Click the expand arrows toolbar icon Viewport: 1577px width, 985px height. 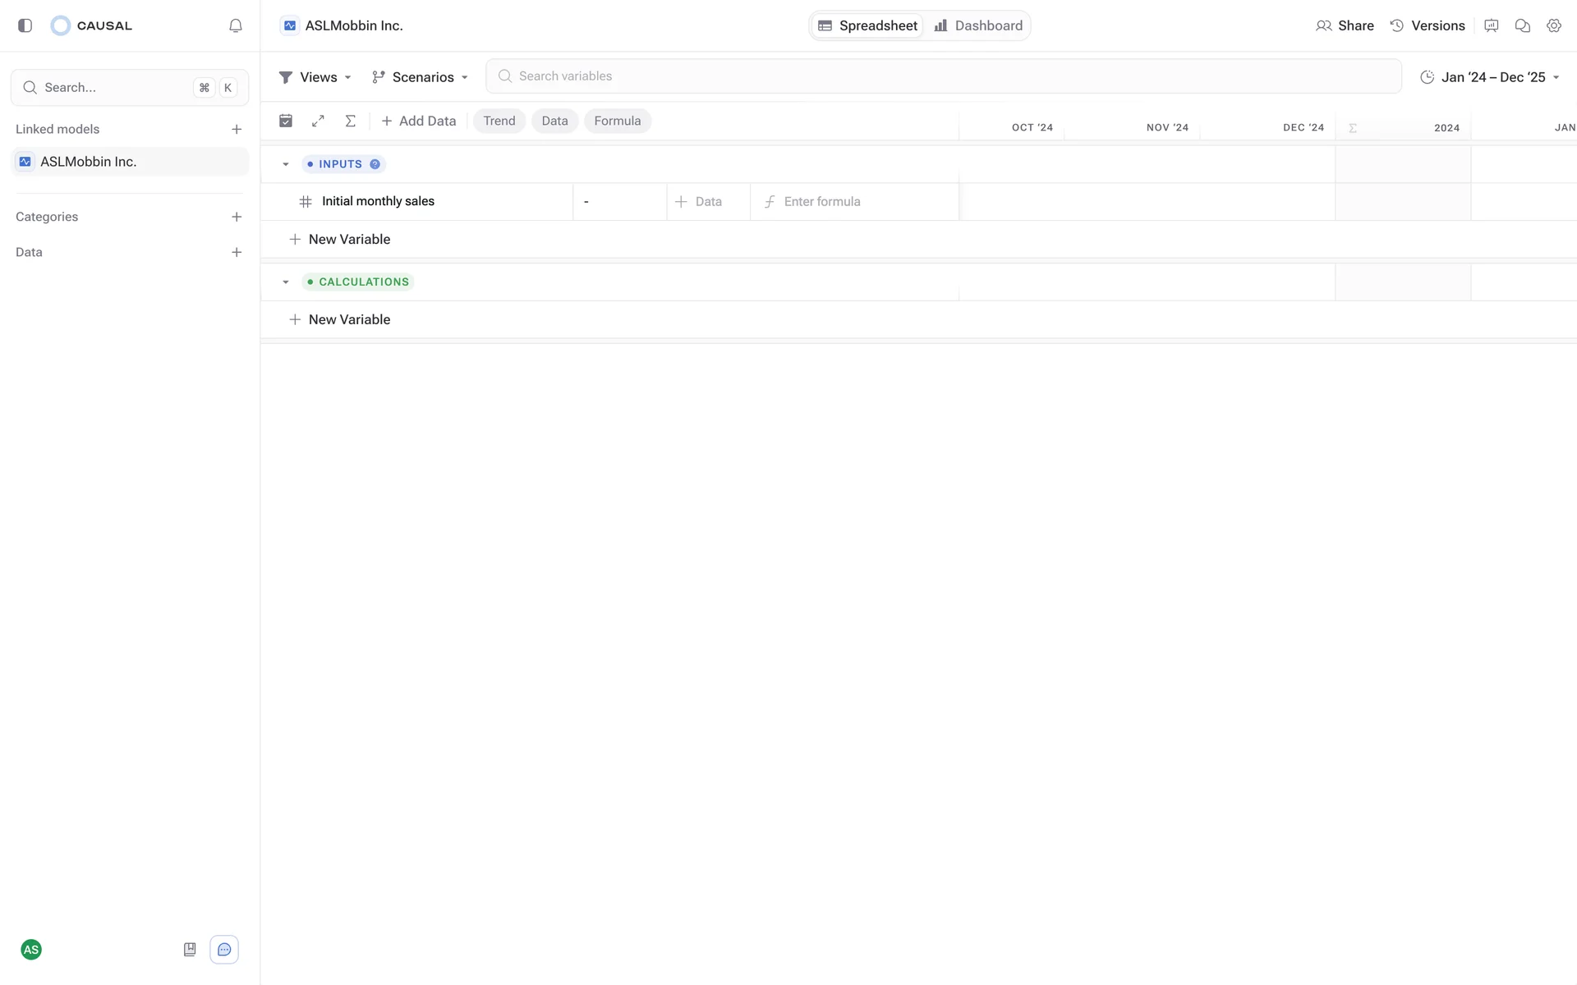(318, 121)
